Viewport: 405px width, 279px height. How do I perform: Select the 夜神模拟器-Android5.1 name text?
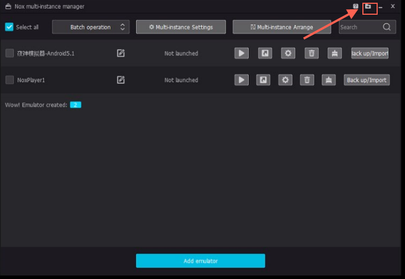[x=46, y=54]
